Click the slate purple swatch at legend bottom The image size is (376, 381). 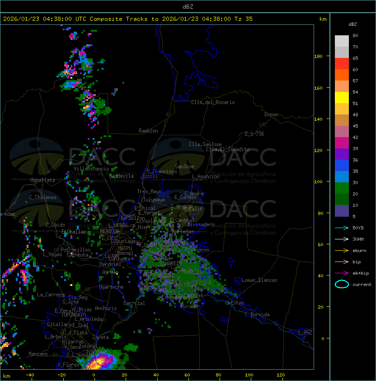pos(342,211)
